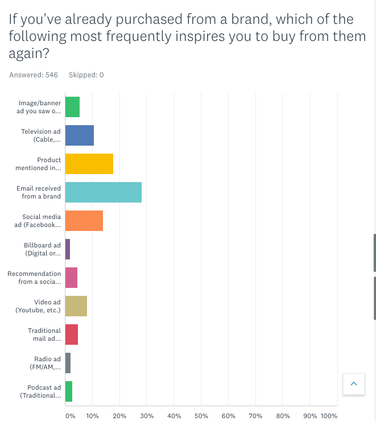
Task: Click the 'Skipped: 0' text
Action: [x=86, y=75]
